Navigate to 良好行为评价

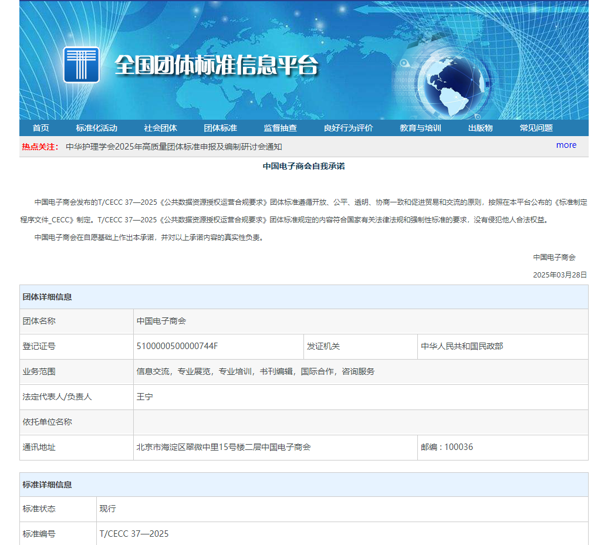click(349, 128)
